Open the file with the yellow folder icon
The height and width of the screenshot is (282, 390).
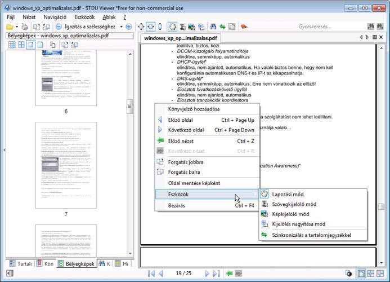tap(10, 27)
